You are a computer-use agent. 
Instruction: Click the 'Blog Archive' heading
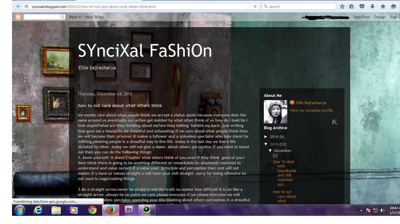(276, 128)
